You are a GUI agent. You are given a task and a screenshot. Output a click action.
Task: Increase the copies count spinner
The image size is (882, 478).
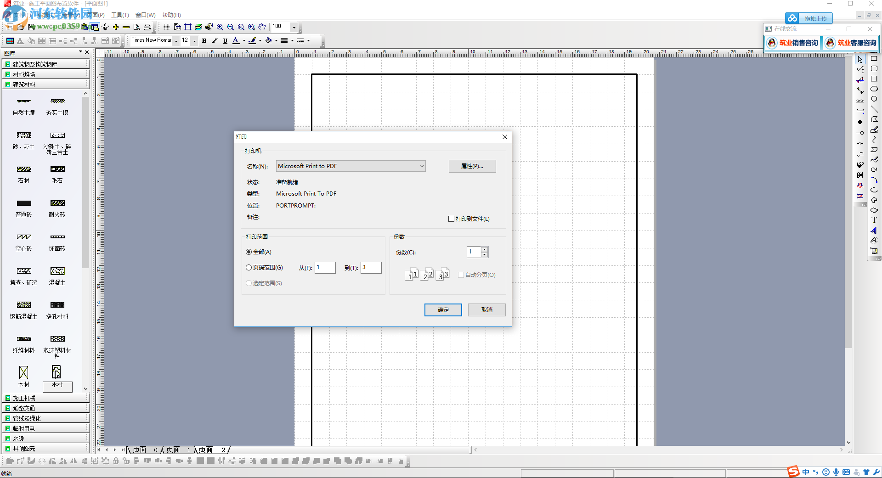coord(485,249)
